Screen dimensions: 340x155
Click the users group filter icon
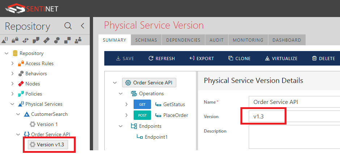pos(78,40)
